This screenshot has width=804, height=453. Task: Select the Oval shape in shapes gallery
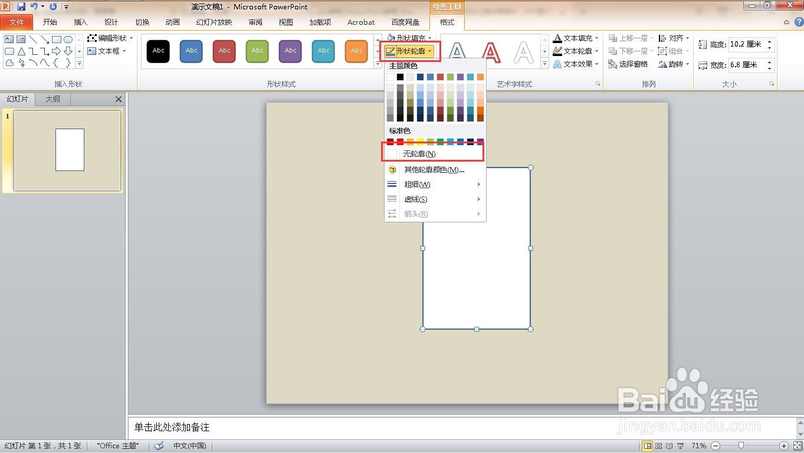(x=68, y=40)
